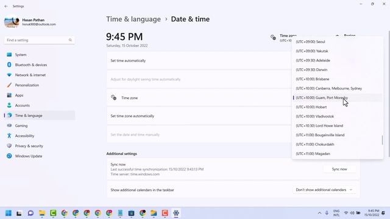
Task: Click the Hasan Pathan profile picture
Action: tap(12, 22)
